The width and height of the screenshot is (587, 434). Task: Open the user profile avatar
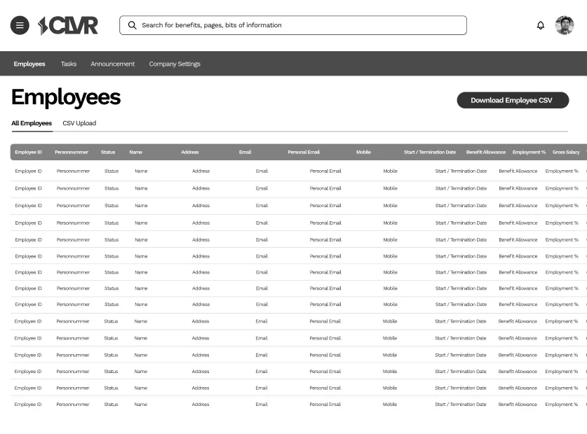(565, 25)
